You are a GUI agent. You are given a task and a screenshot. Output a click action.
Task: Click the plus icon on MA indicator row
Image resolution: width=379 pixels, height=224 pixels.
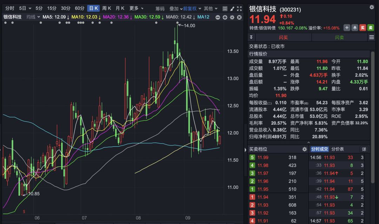pyautogui.click(x=225, y=17)
